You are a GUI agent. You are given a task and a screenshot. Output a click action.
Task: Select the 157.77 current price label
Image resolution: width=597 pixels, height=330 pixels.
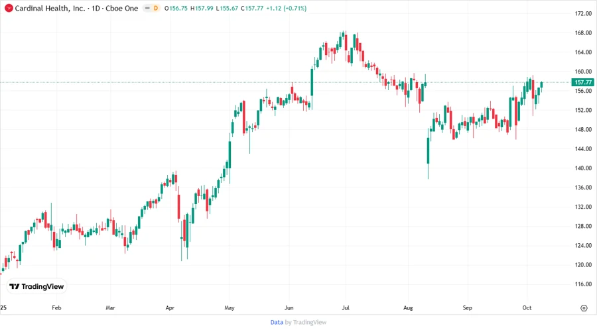582,82
